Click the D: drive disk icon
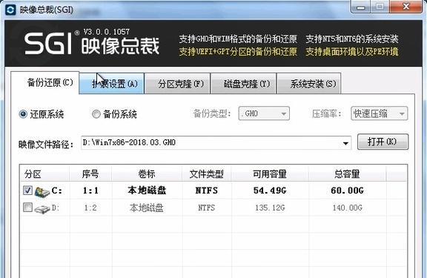 coord(42,209)
